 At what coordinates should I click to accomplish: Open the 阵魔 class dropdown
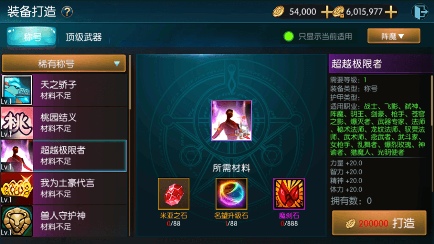point(393,36)
